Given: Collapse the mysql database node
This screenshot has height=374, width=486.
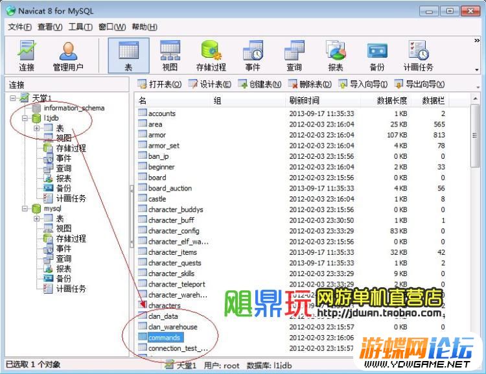Looking at the screenshot, I should 25,209.
